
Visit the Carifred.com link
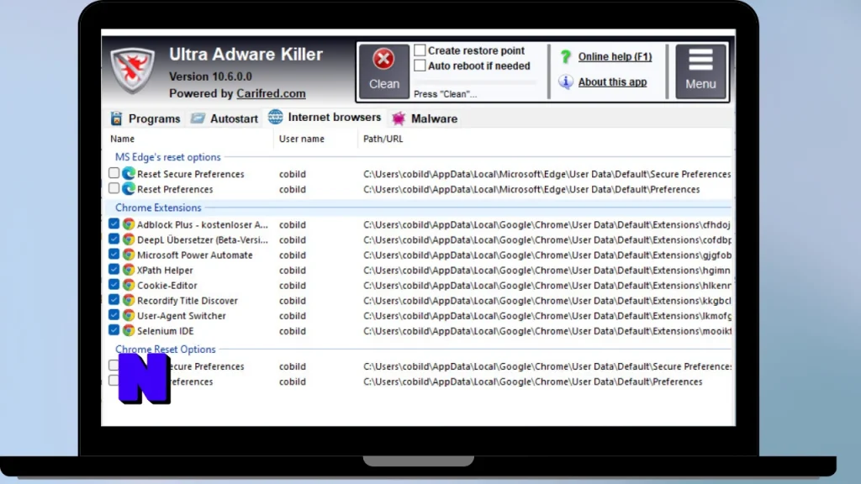[x=271, y=93]
